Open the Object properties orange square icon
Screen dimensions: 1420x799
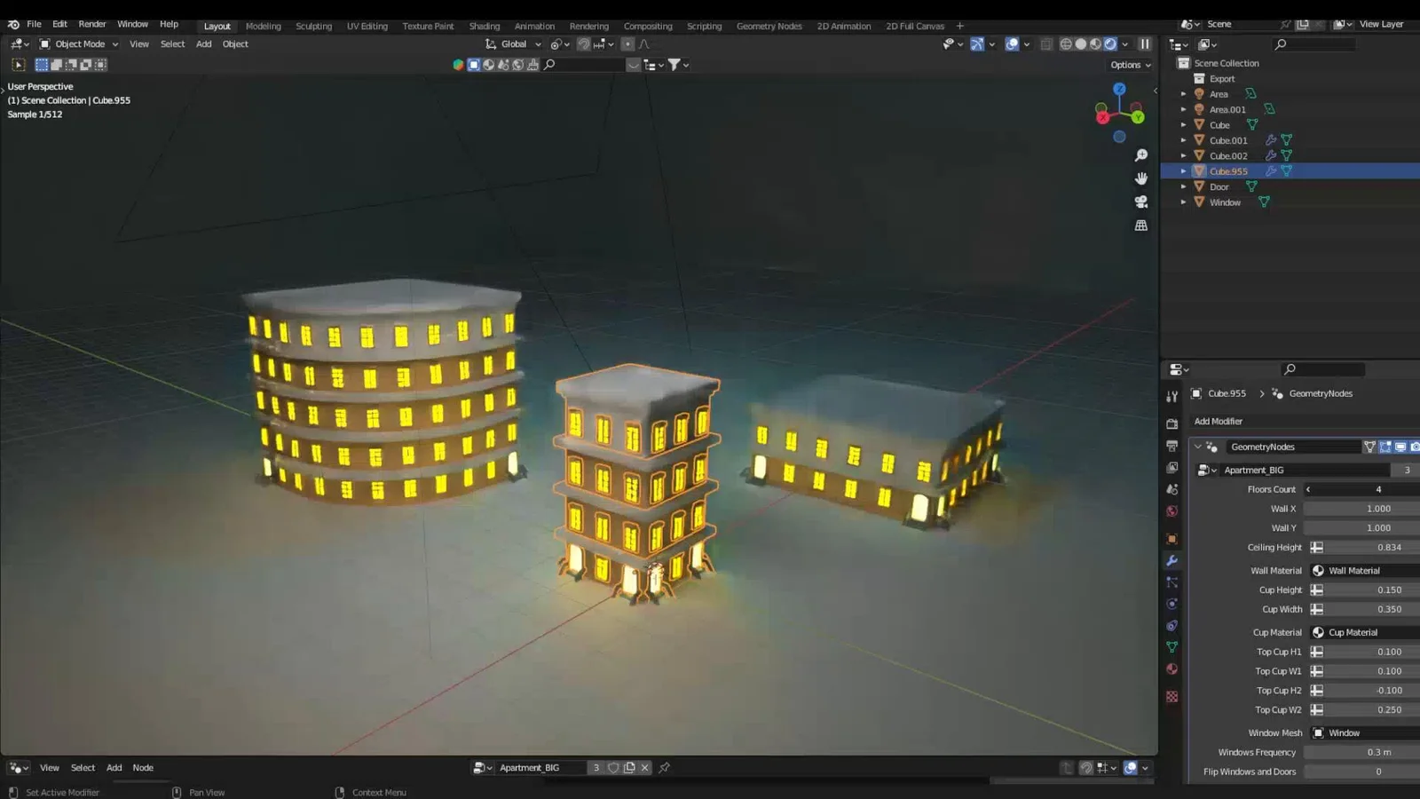[x=1172, y=539]
